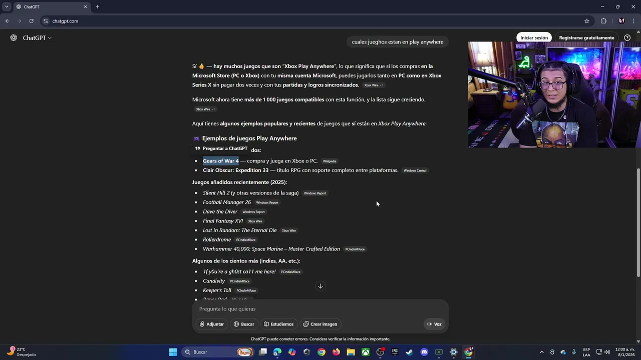
Task: Expand hidden system tray icons chevron
Action: (541, 352)
